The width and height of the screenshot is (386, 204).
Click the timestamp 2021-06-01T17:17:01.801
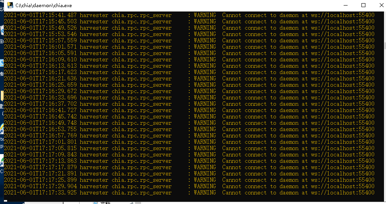click(40, 142)
